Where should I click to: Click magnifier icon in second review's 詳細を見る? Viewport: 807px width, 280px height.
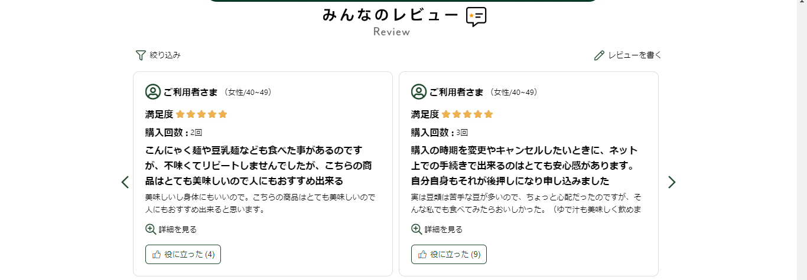click(416, 229)
